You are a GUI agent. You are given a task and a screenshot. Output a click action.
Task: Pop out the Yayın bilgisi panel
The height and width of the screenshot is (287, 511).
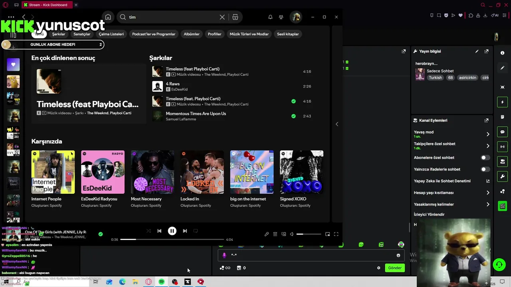[x=486, y=51]
